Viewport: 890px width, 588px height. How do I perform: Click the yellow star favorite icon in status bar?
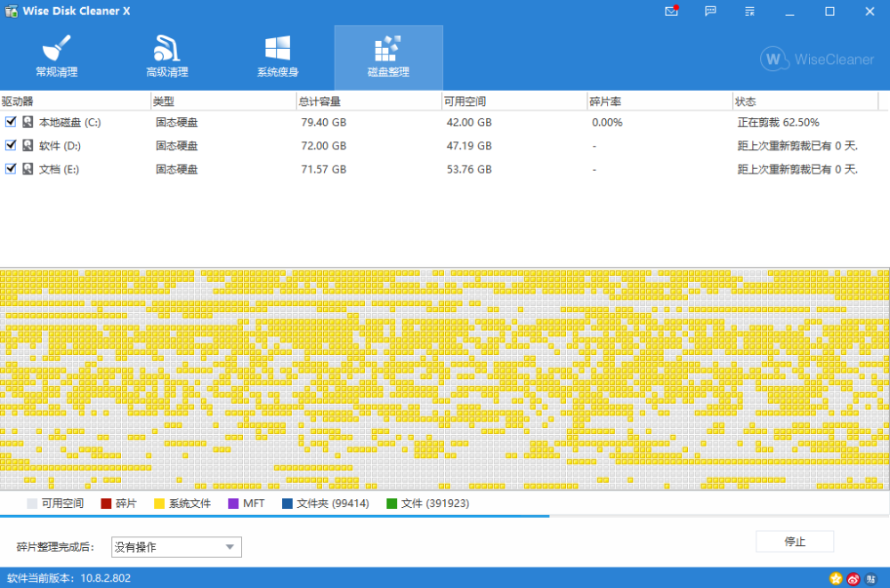[x=836, y=578]
